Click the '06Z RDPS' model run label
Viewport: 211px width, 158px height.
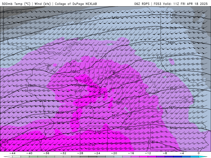coord(142,4)
